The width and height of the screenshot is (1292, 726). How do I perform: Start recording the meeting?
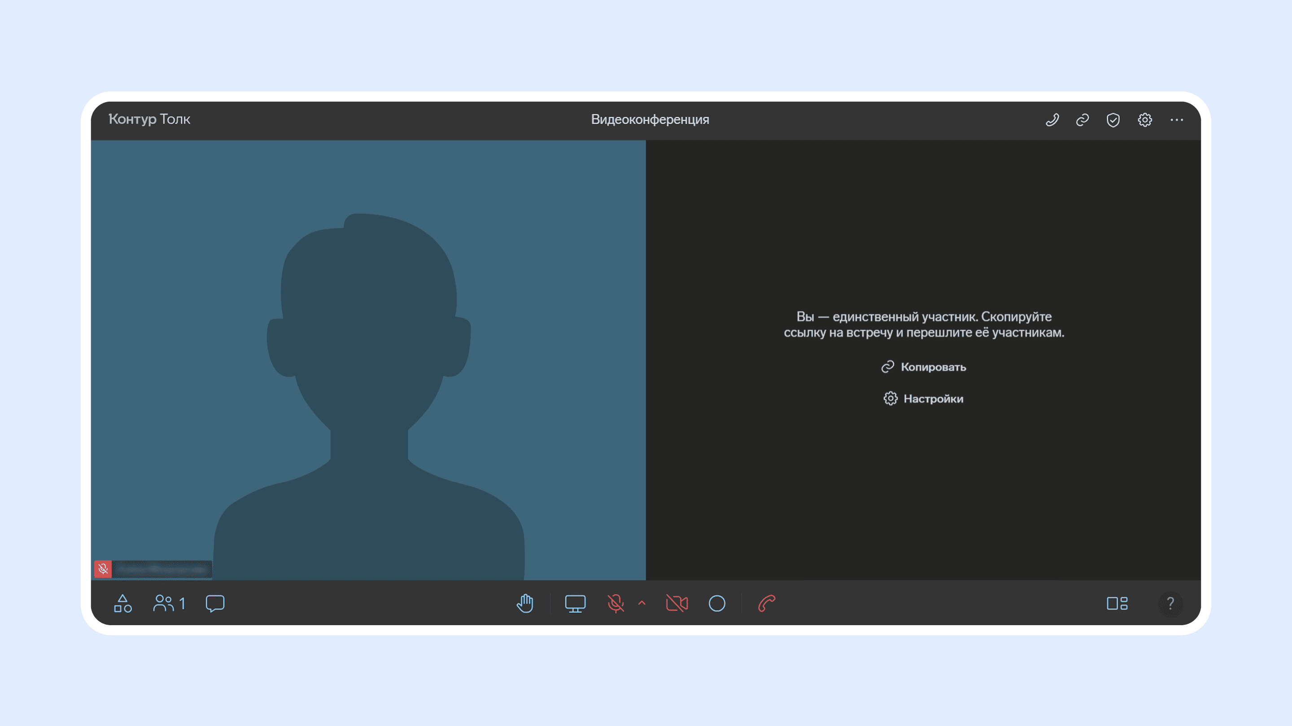tap(717, 603)
